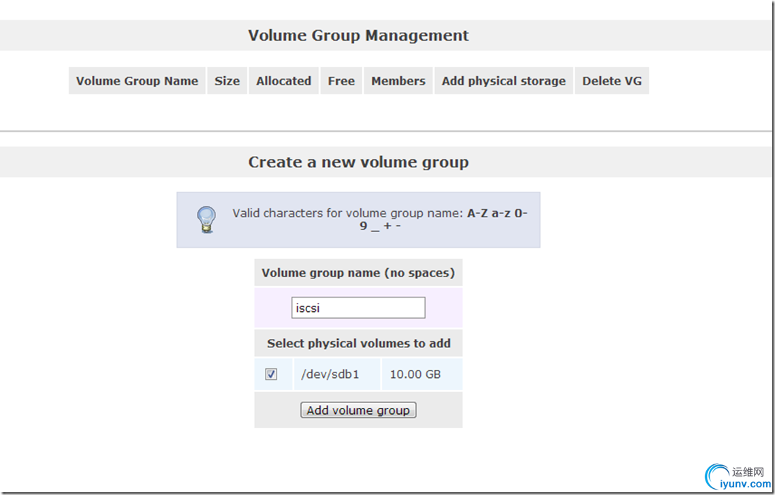Viewport: 775px width, 495px height.
Task: Click the Free column header
Action: pyautogui.click(x=341, y=80)
